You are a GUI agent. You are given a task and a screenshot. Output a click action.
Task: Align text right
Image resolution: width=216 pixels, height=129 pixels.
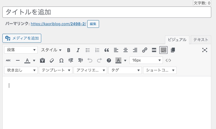[x=135, y=50]
